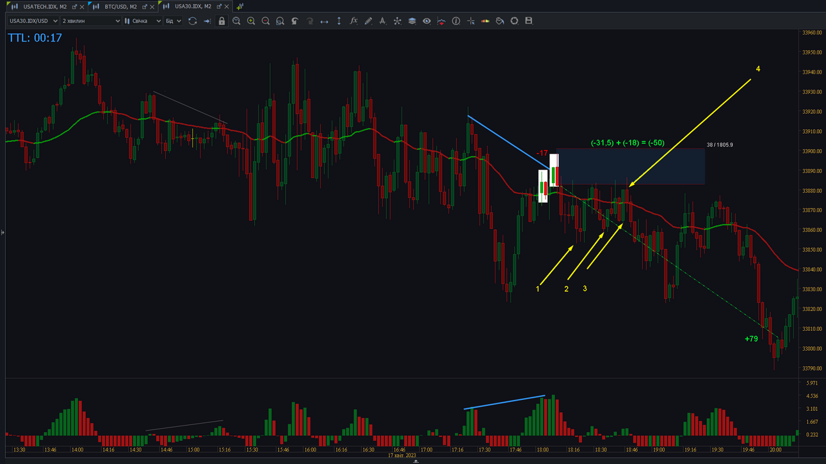This screenshot has width=826, height=464.
Task: Click the camera shutter icon
Action: [x=514, y=21]
